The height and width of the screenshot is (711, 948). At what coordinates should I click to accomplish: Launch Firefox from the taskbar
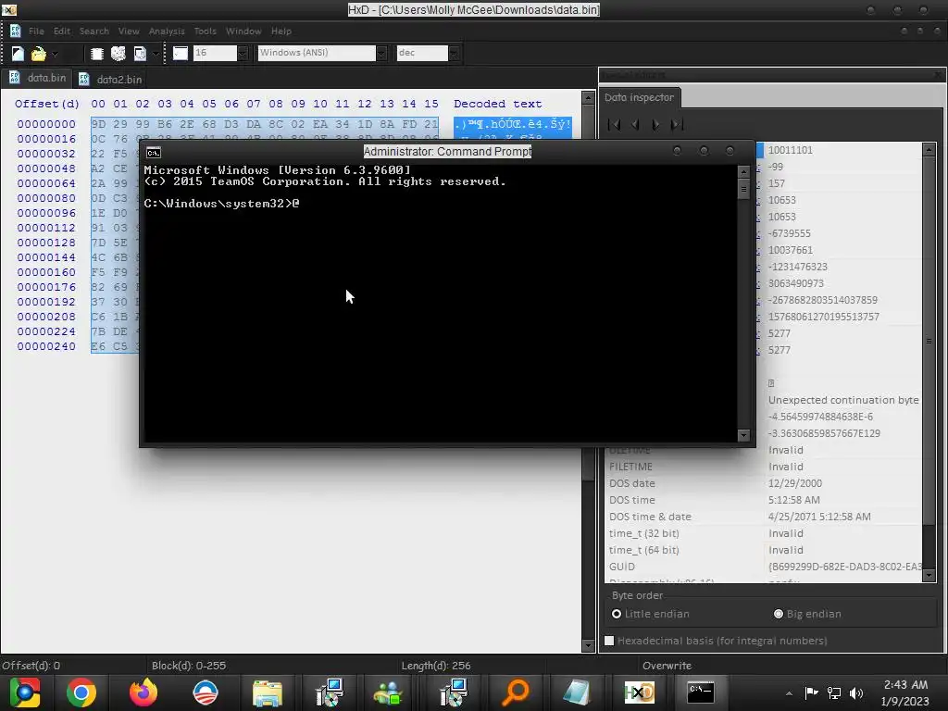tap(143, 692)
